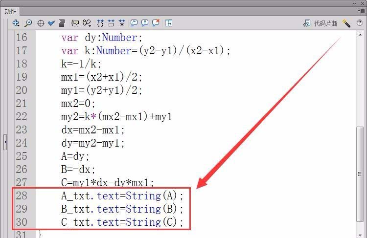The image size is (367, 238).
Task: Expand the left sidebar handle
Action: point(5,142)
